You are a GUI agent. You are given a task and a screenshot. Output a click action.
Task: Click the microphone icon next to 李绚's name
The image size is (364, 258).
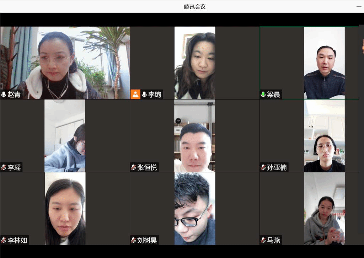point(144,95)
